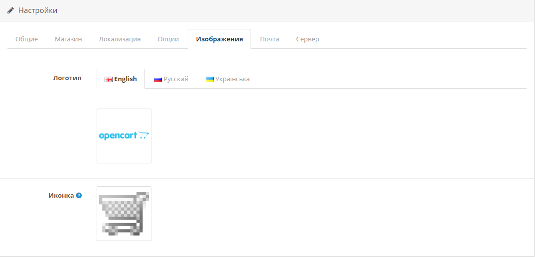Screen dimensions: 535x257
Task: Open the opencart logo image thumbnail
Action: pyautogui.click(x=124, y=135)
